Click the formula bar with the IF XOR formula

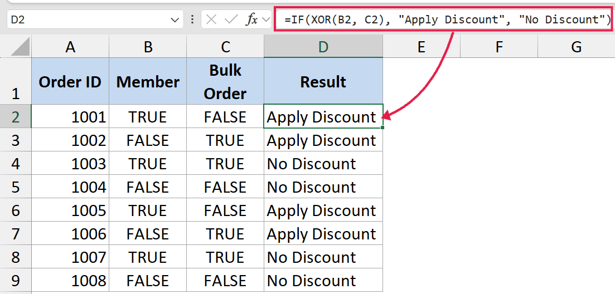point(443,19)
